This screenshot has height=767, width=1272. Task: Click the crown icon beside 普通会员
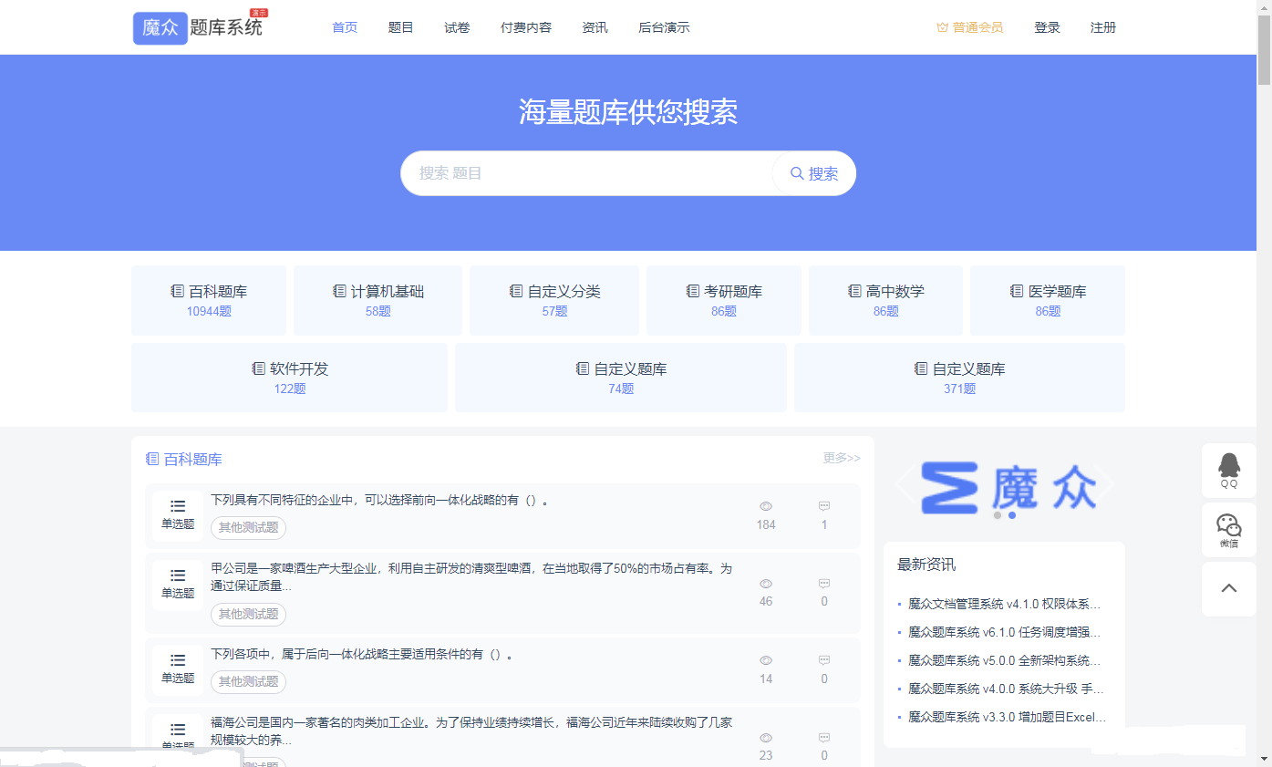coord(941,27)
